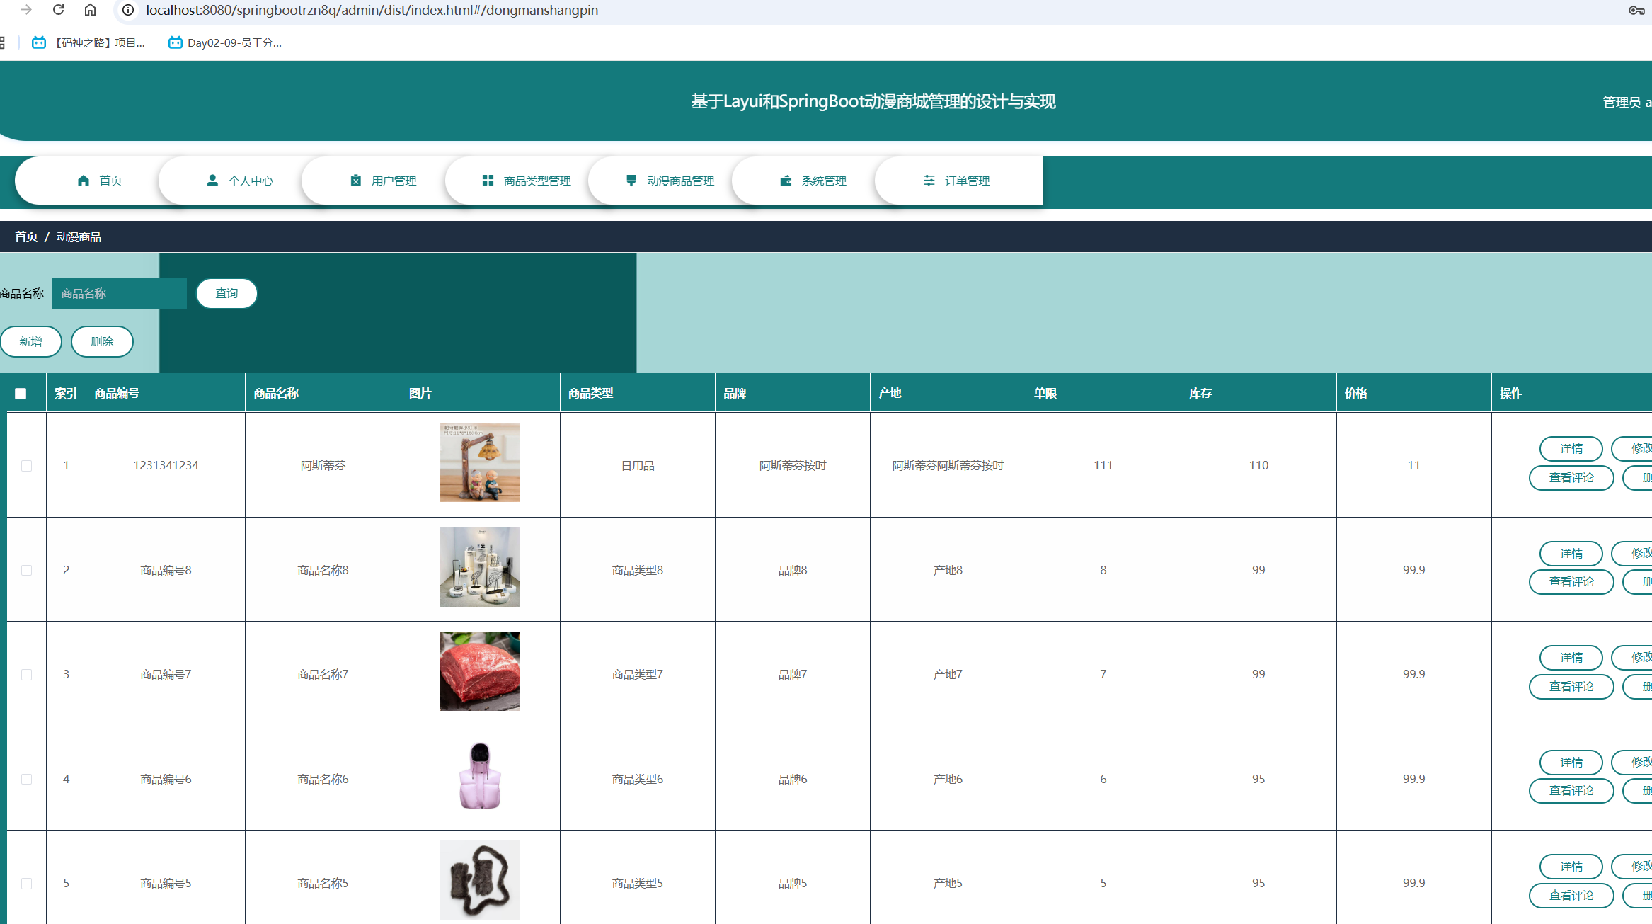Click the 个人中心 person icon
Viewport: 1652px width, 924px height.
tap(212, 181)
